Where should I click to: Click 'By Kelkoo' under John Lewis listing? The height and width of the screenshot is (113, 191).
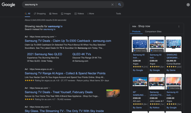click(x=154, y=108)
